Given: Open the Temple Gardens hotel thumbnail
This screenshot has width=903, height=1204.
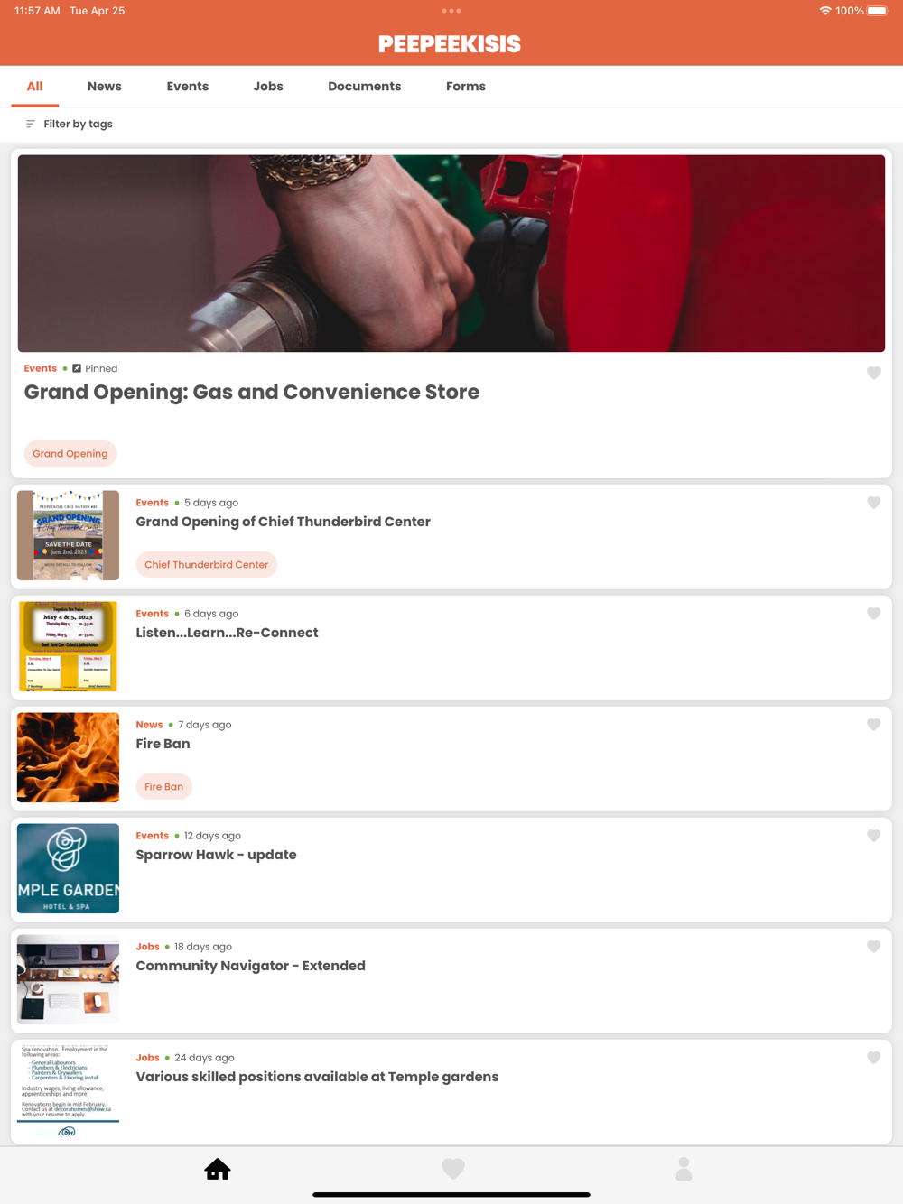Looking at the screenshot, I should (68, 868).
